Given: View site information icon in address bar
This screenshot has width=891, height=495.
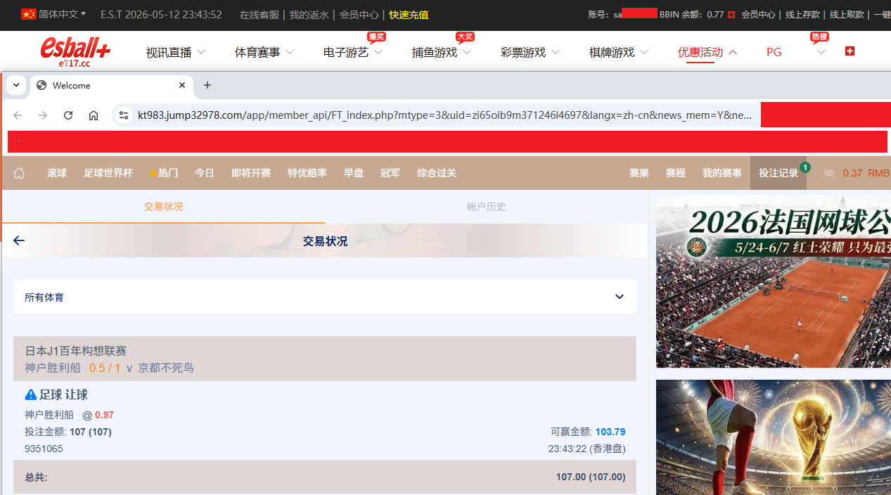Looking at the screenshot, I should [124, 115].
